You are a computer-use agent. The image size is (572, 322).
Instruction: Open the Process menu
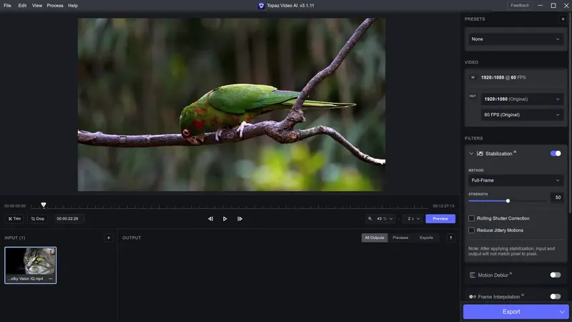coord(55,6)
